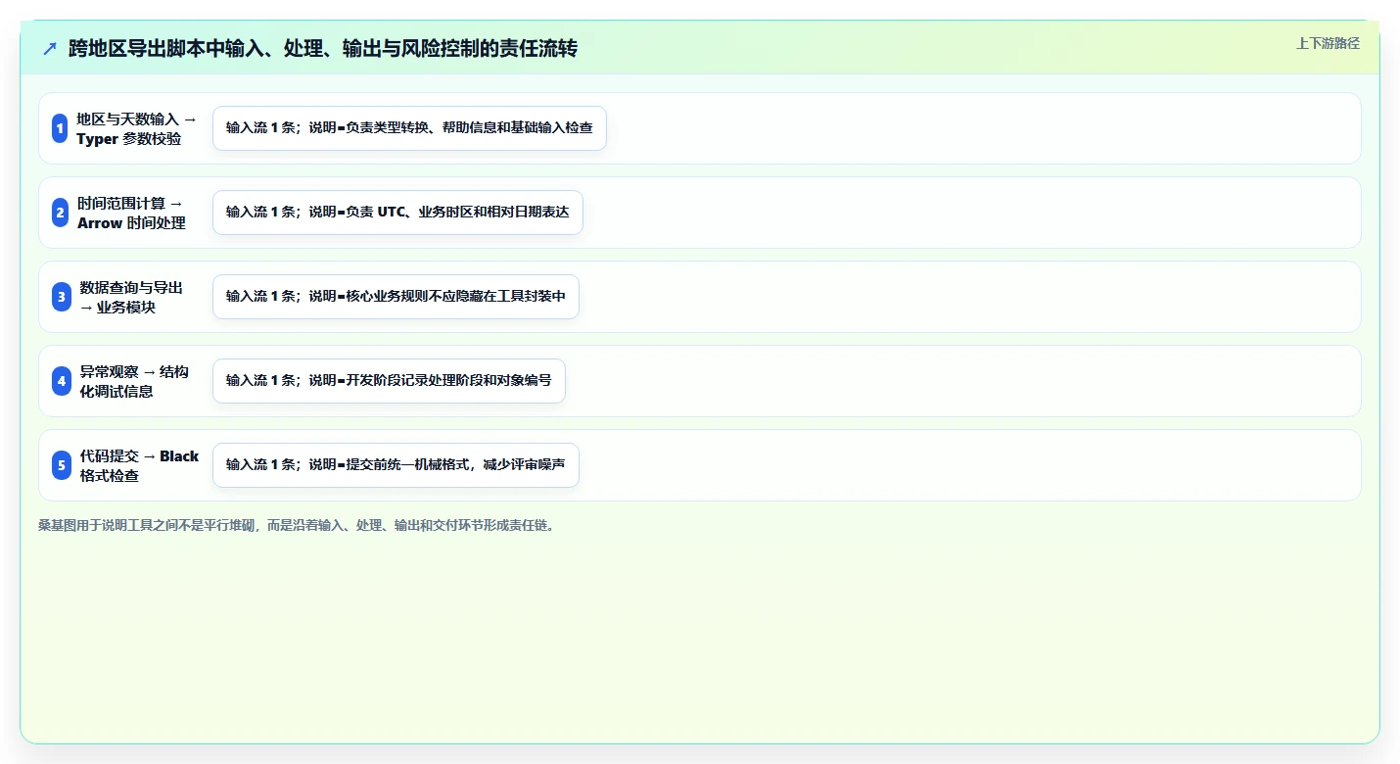Select the 异常观察 → 结构化调试信息 label

coord(135,381)
